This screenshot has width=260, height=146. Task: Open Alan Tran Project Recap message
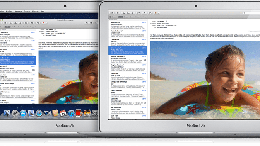pos(128,117)
